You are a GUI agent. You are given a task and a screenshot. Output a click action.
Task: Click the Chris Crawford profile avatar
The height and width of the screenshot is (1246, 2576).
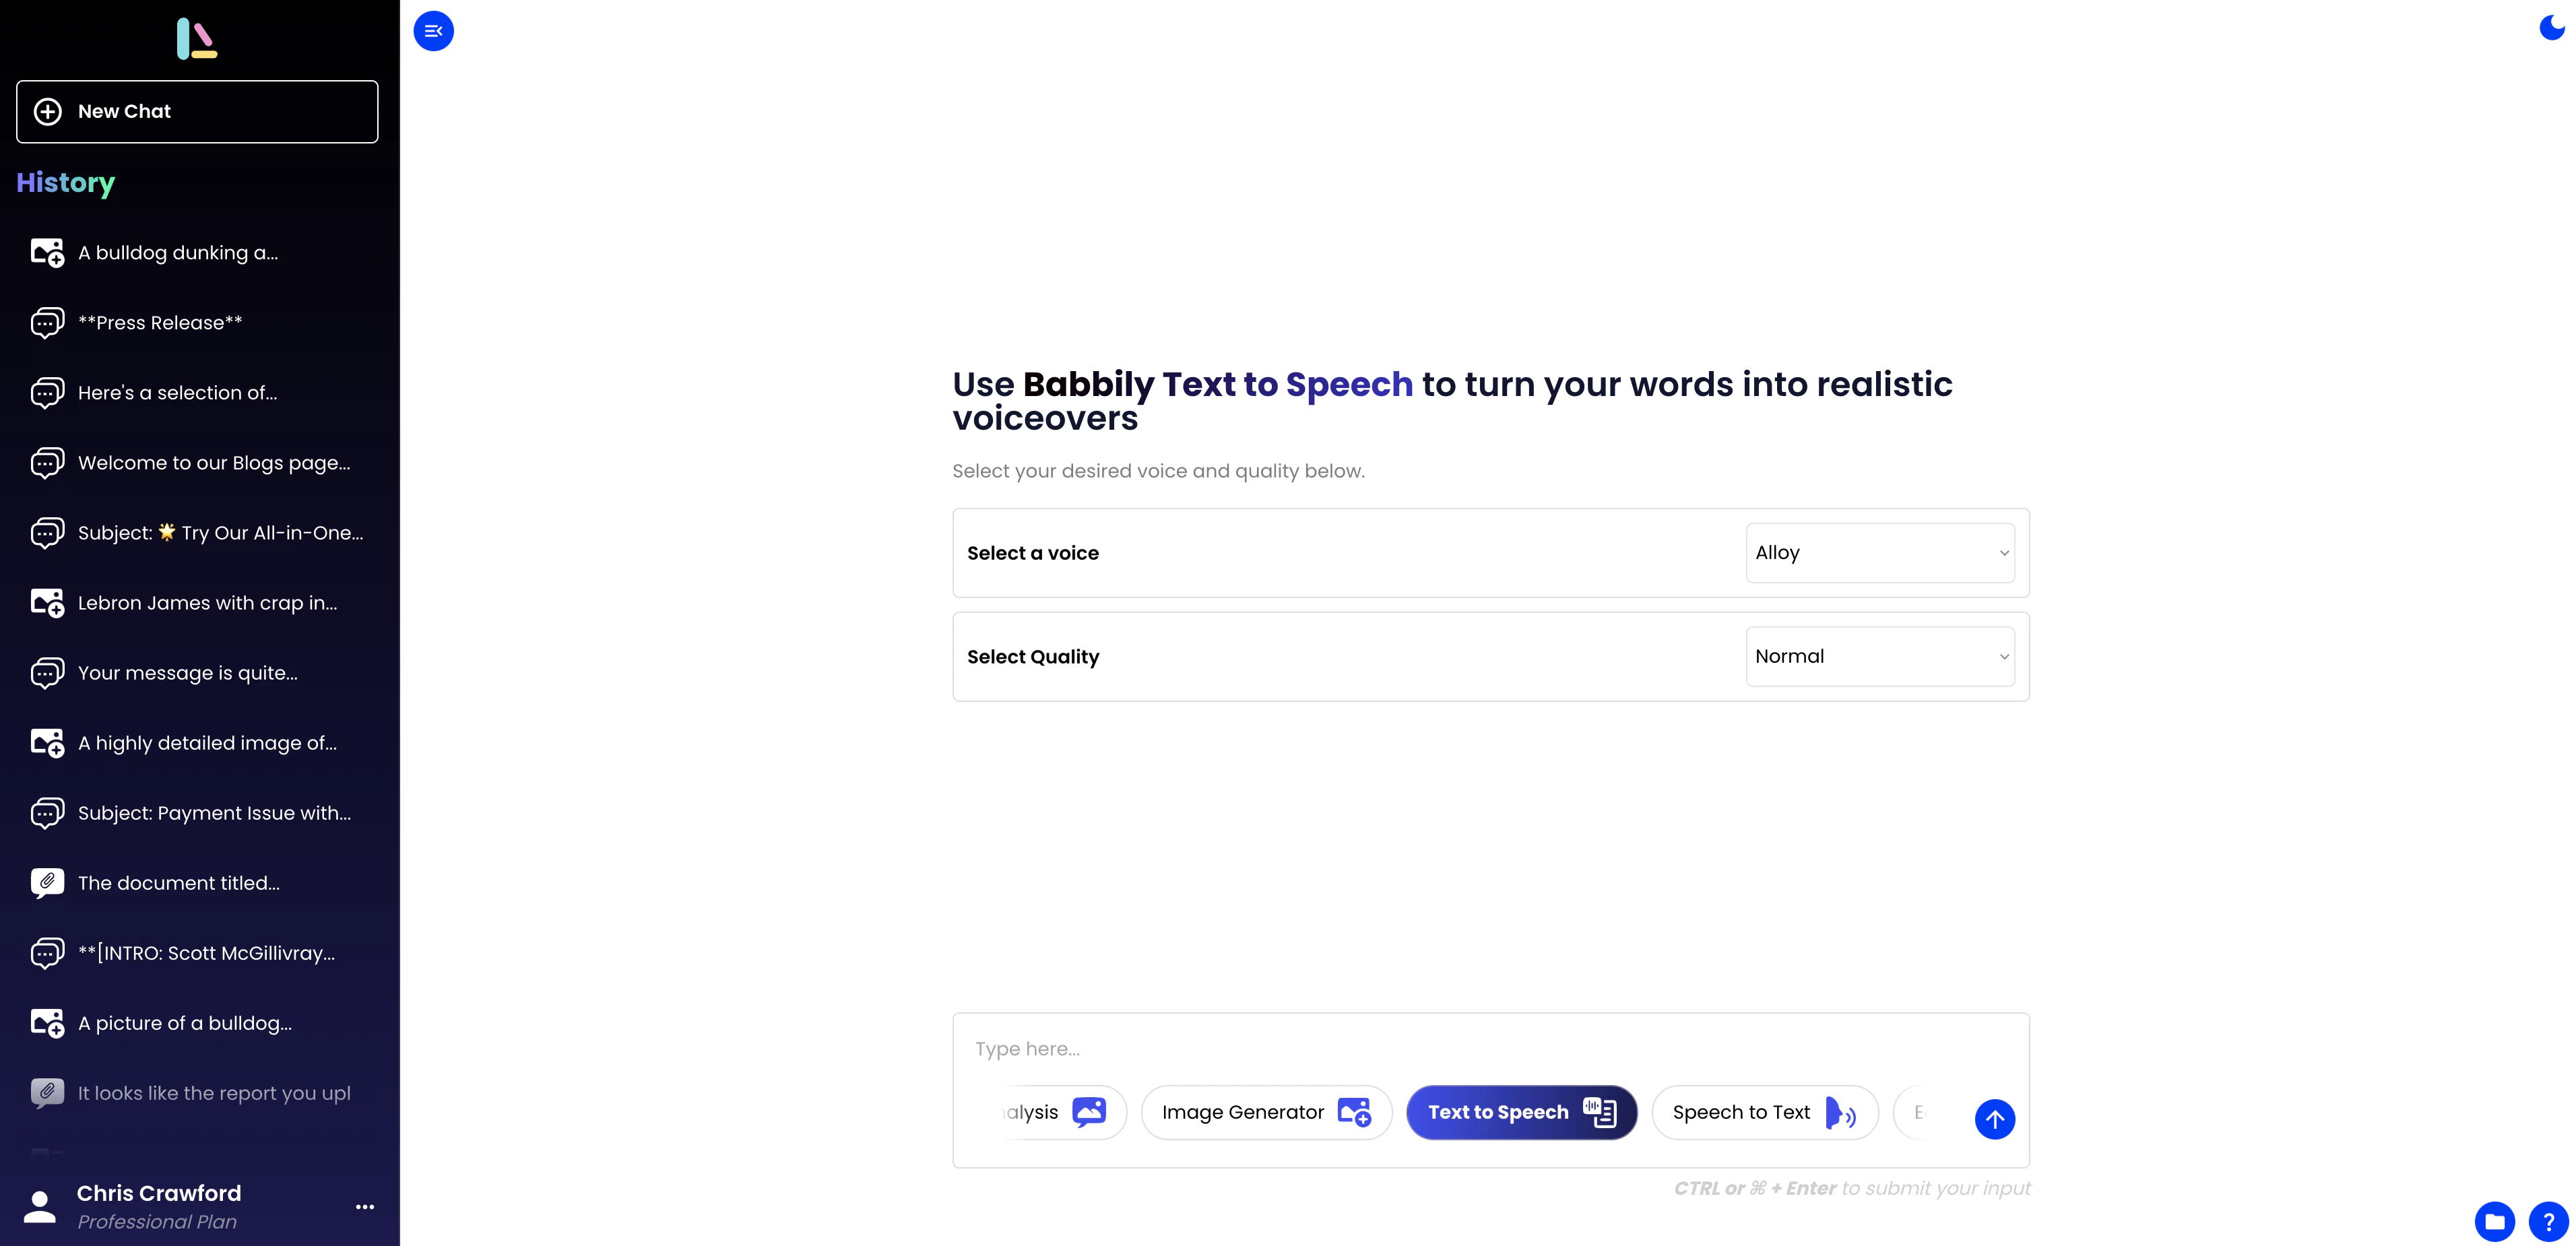click(40, 1206)
